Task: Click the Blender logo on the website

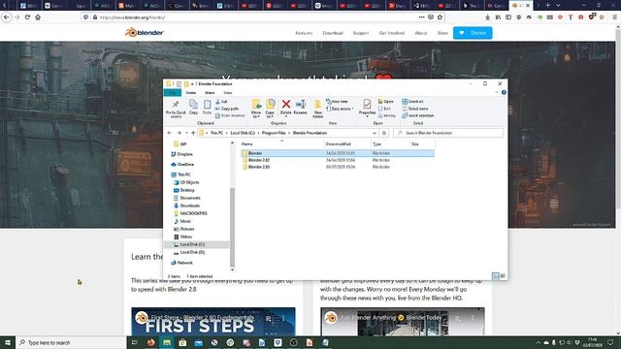Action: (145, 33)
